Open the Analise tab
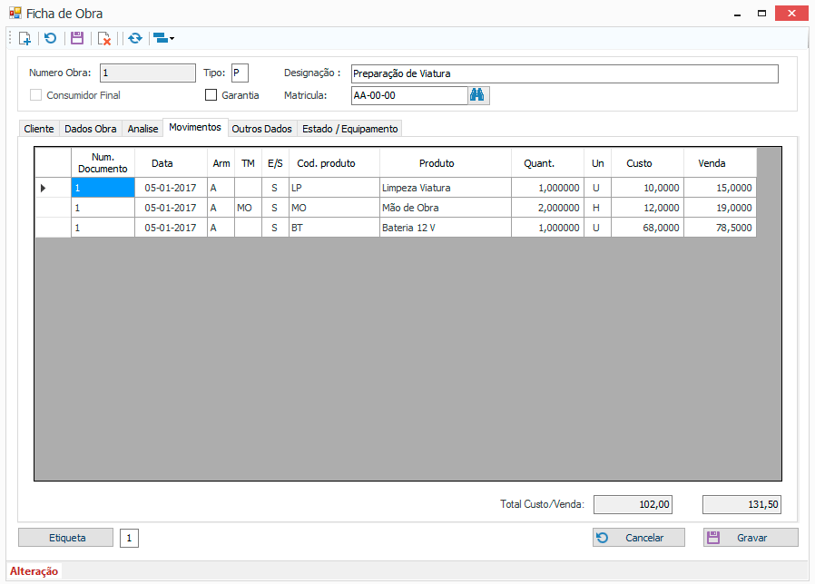The width and height of the screenshot is (815, 584). (x=142, y=129)
